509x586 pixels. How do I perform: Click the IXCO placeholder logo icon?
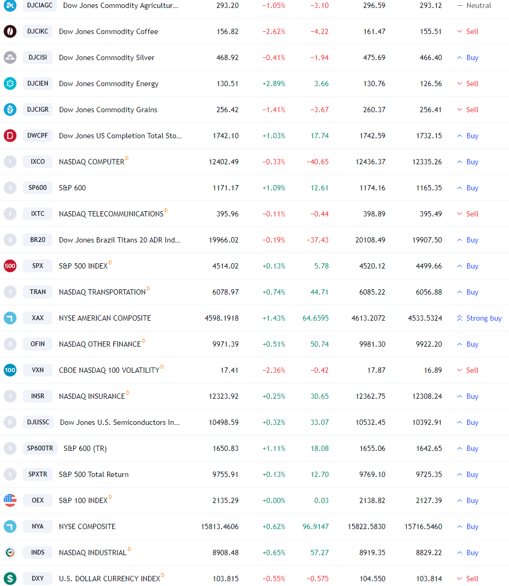pyautogui.click(x=10, y=162)
